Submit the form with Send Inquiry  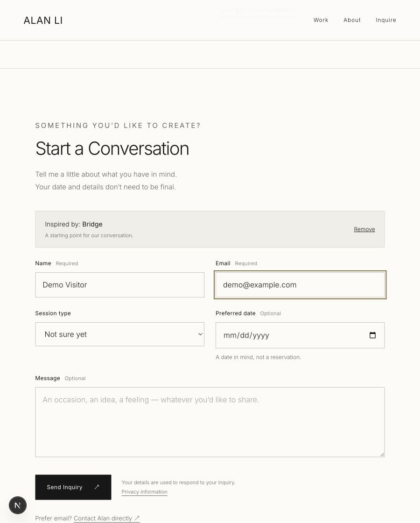(x=73, y=487)
